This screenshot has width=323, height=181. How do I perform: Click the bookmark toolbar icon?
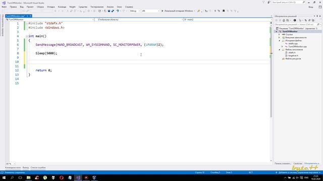click(224, 11)
